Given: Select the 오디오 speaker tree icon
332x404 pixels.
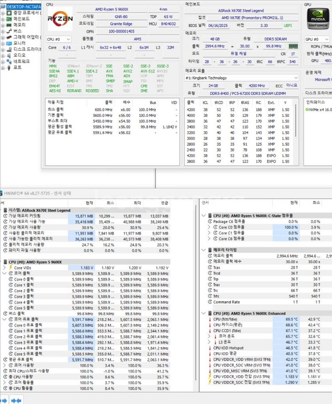Looking at the screenshot, I should click(x=9, y=55).
